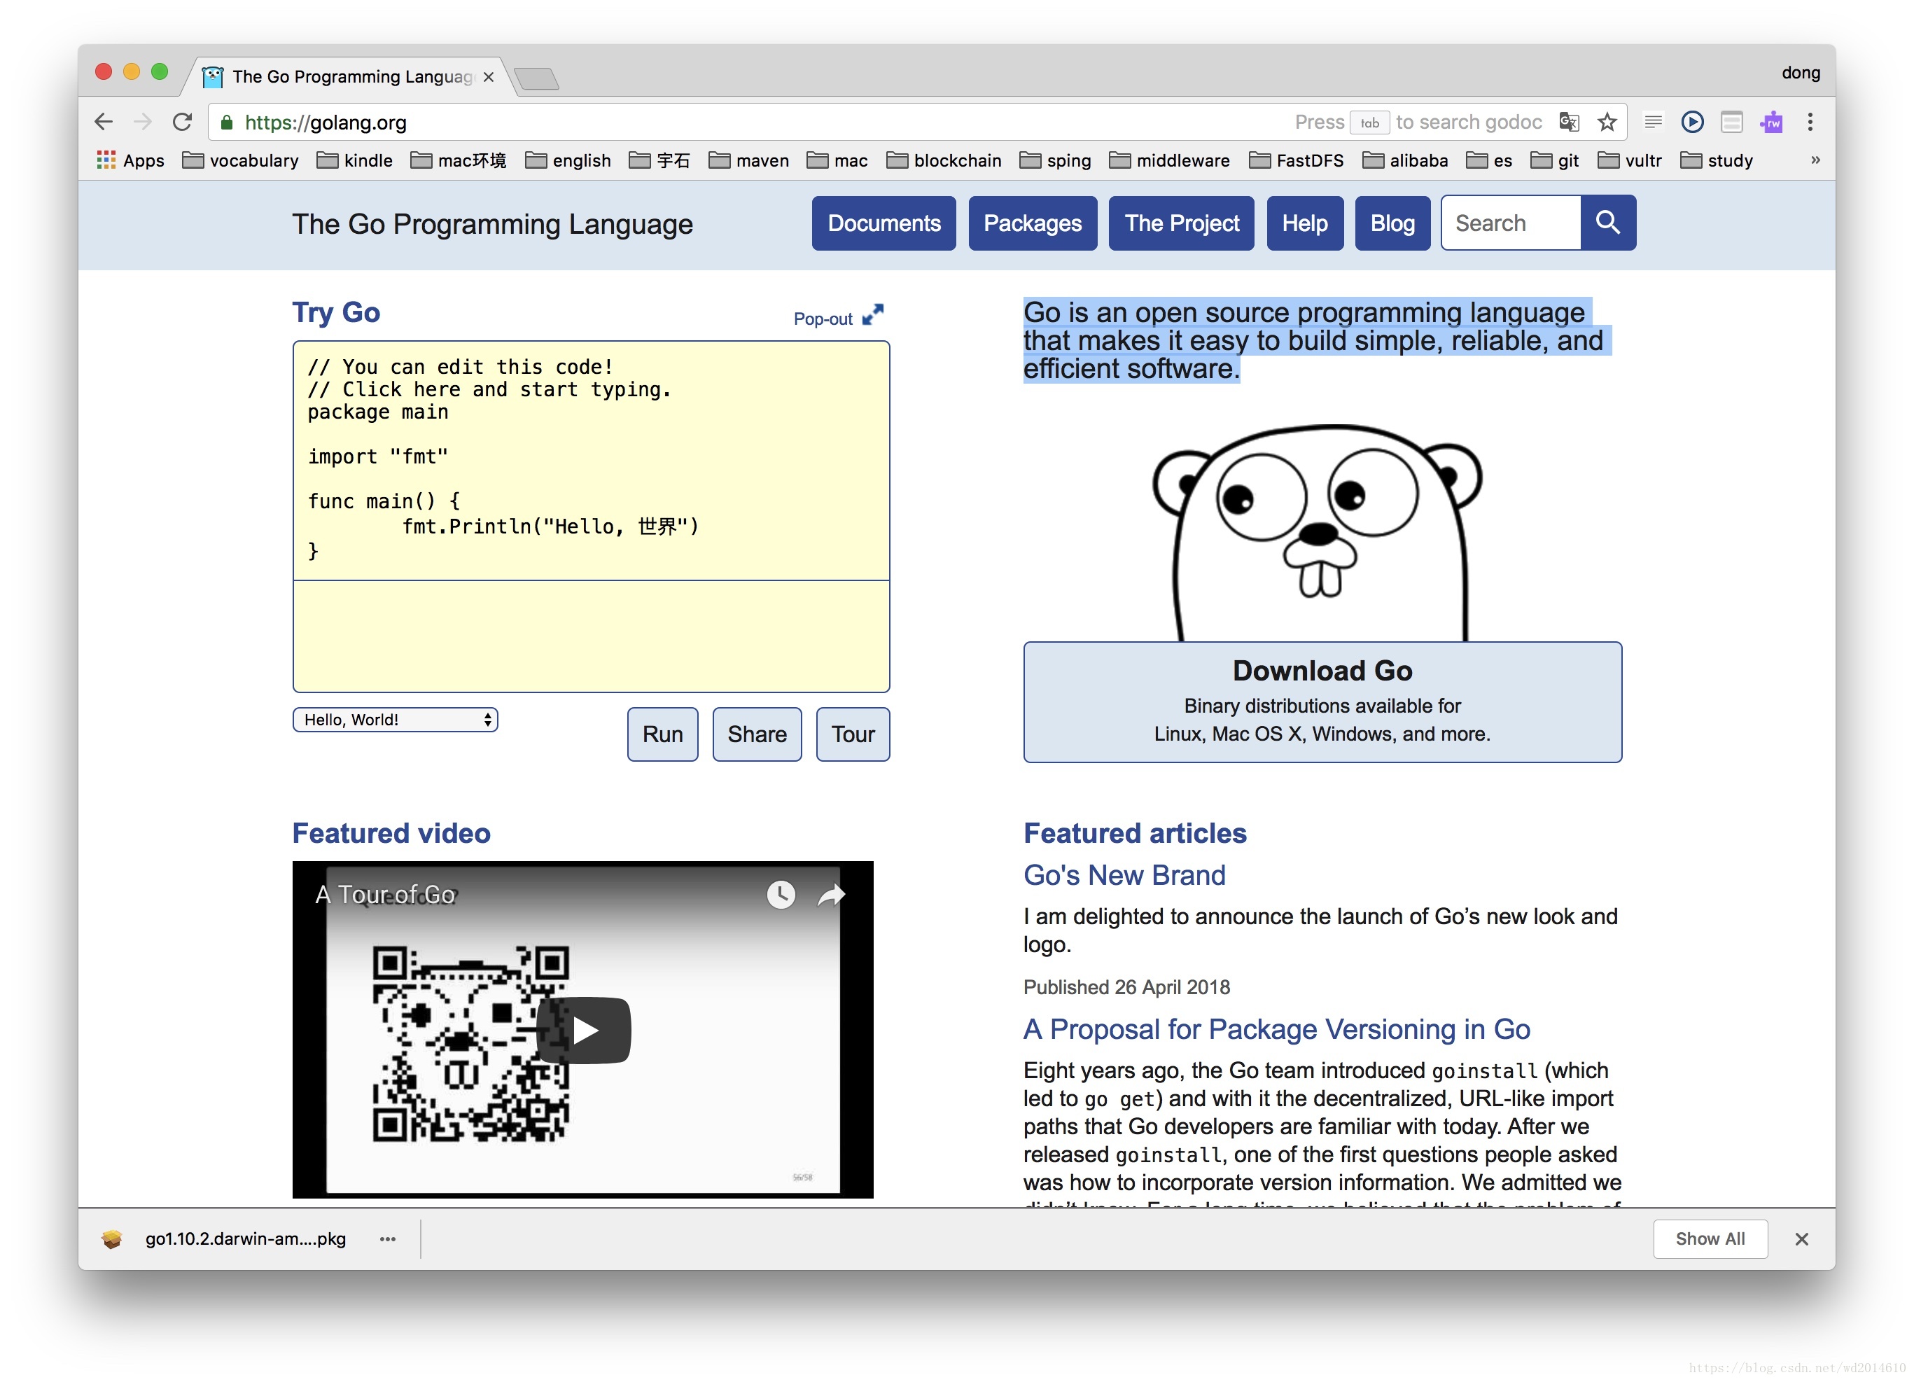The height and width of the screenshot is (1382, 1914).
Task: Click the Go's New Brand article link
Action: coord(1124,875)
